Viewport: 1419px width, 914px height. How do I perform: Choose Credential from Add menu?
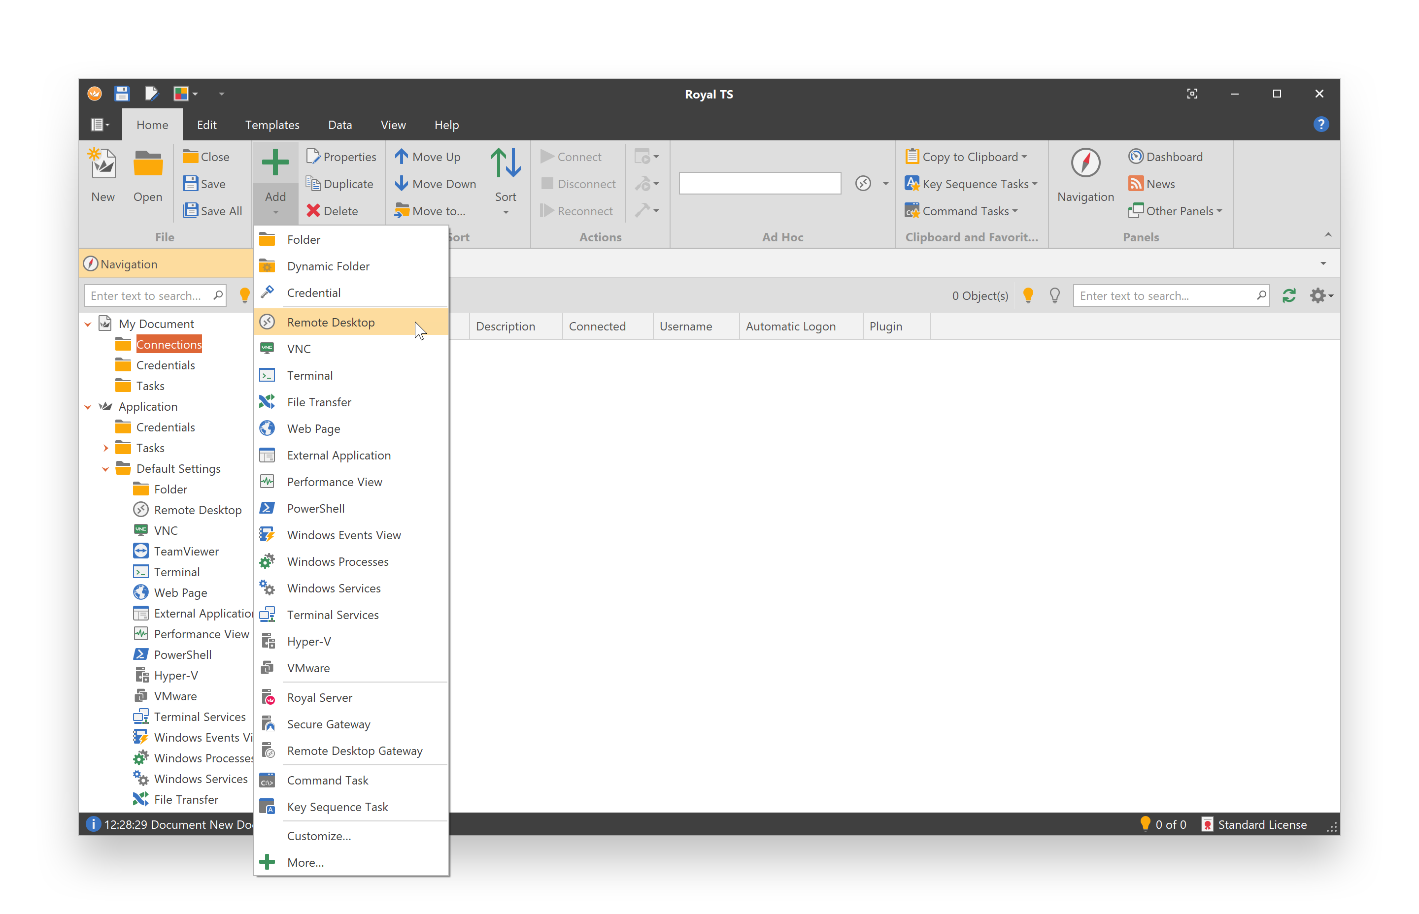point(351,293)
